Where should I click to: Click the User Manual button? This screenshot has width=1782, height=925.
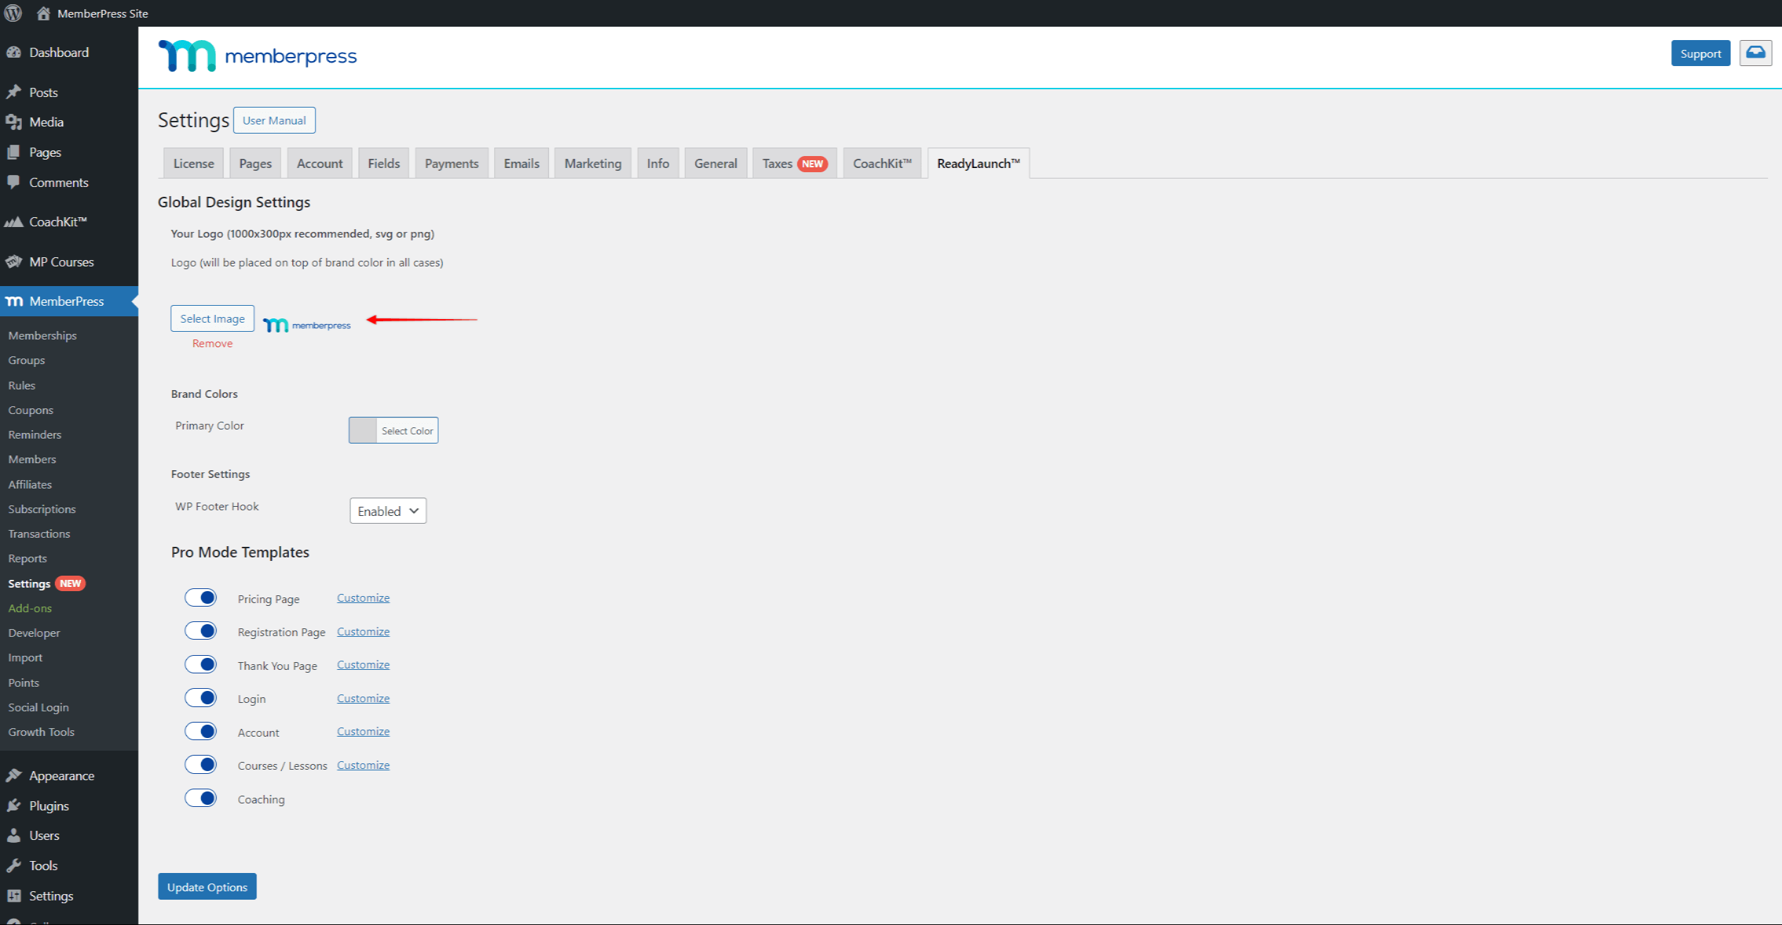274,120
